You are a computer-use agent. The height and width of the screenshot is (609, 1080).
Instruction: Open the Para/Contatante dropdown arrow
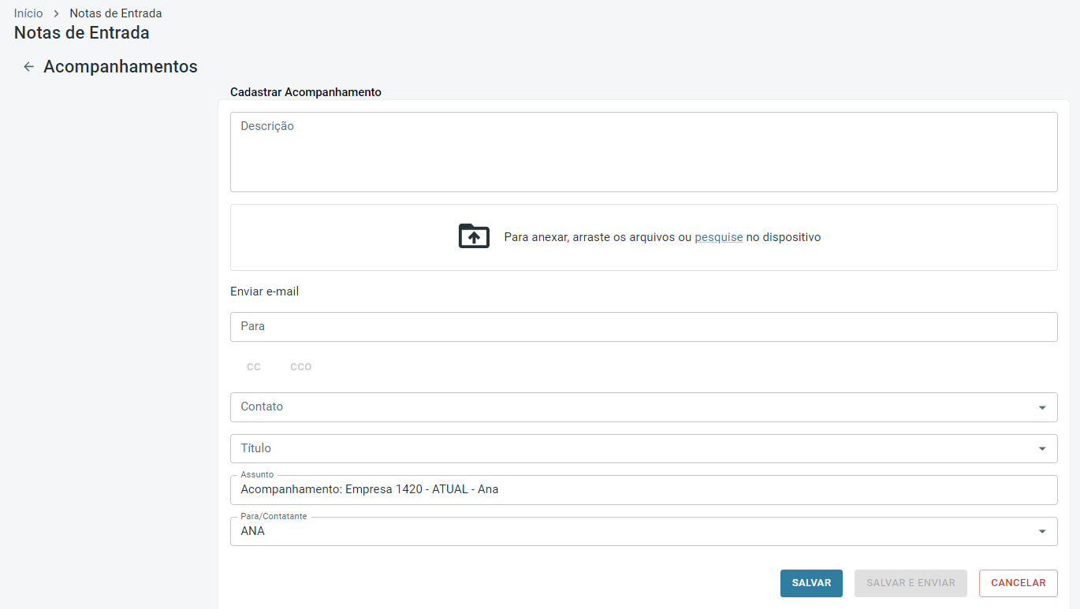coord(1042,532)
